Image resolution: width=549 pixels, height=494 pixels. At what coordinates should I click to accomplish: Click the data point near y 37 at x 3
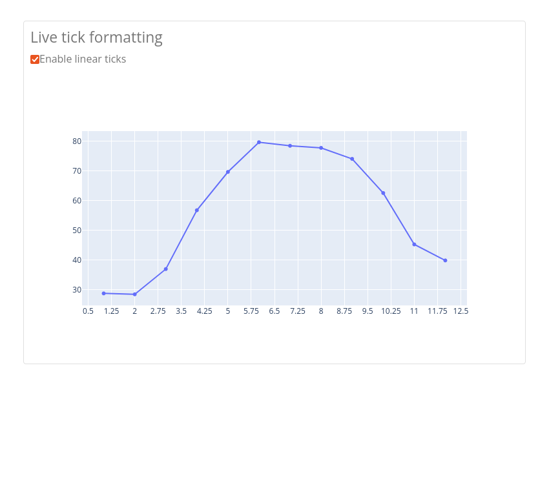tap(166, 269)
